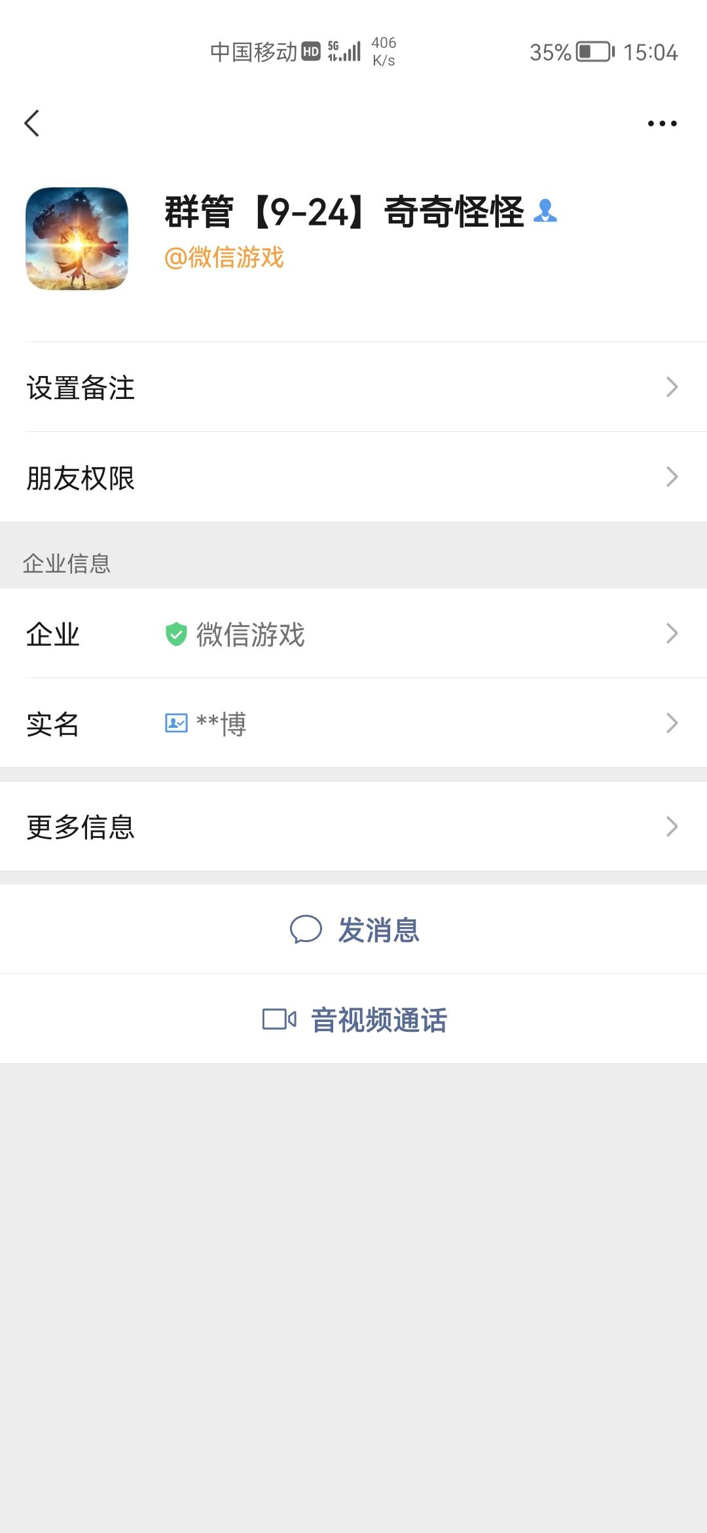Viewport: 707px width, 1533px height.
Task: Tap the video camera icon
Action: coord(280,1019)
